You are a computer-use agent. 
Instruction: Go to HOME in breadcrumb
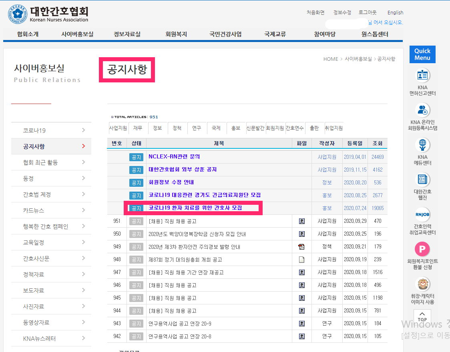click(x=331, y=59)
